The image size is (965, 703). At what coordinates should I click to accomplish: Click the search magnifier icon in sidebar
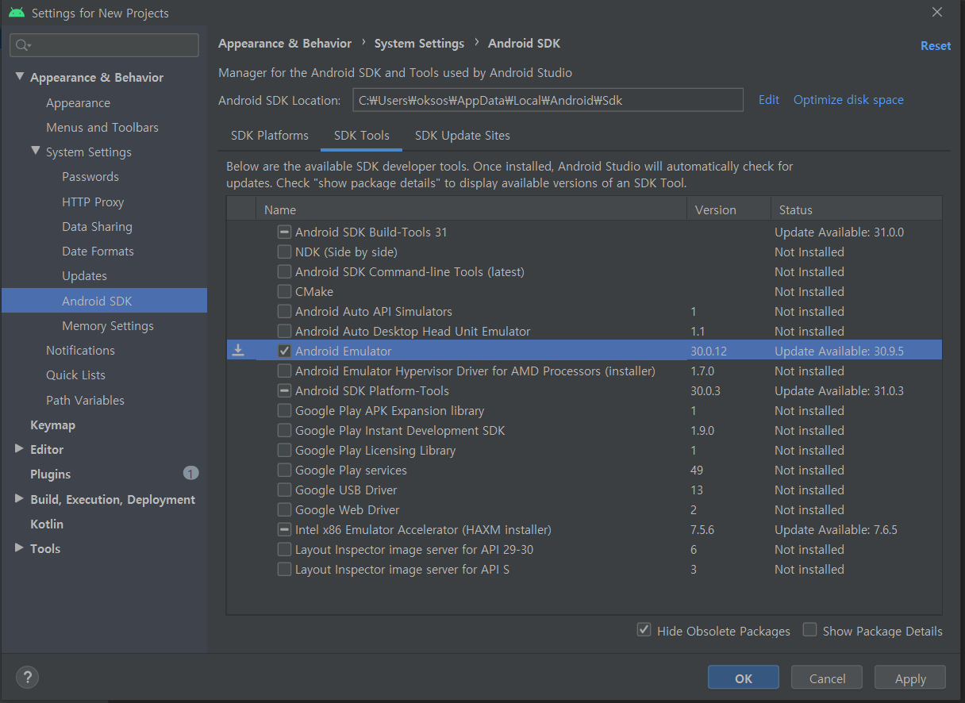point(23,45)
